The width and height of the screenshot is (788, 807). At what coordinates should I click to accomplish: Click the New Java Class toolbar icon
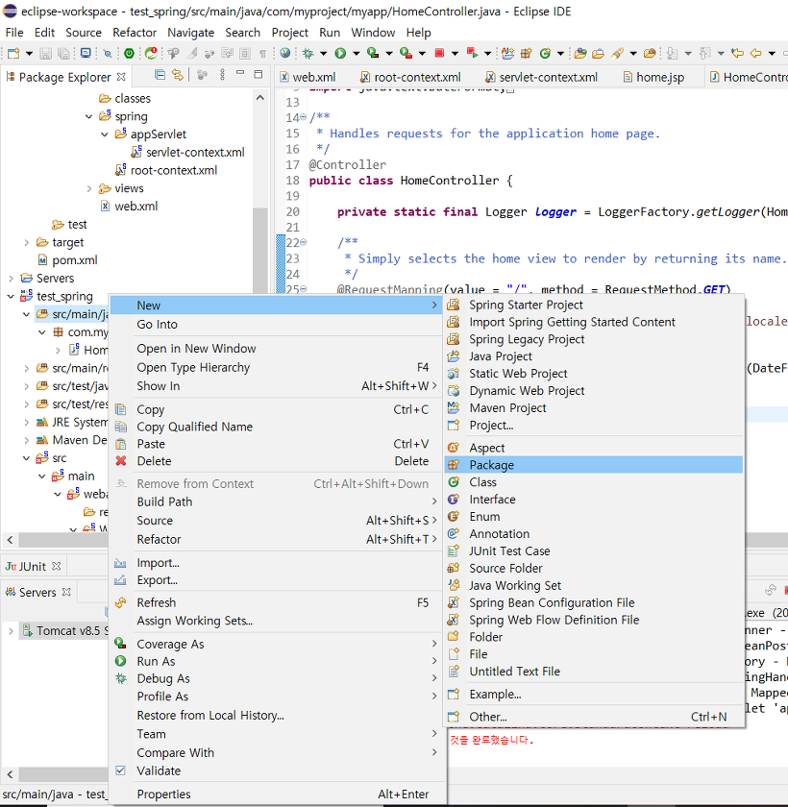(x=545, y=53)
